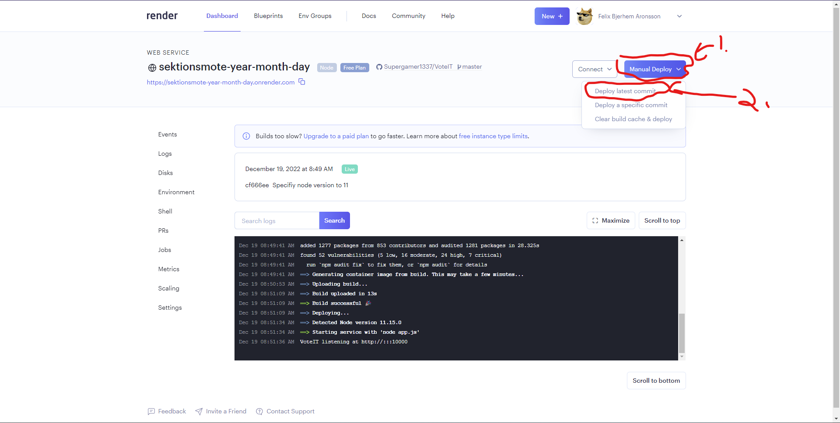Click the copy URL icon

pos(302,82)
